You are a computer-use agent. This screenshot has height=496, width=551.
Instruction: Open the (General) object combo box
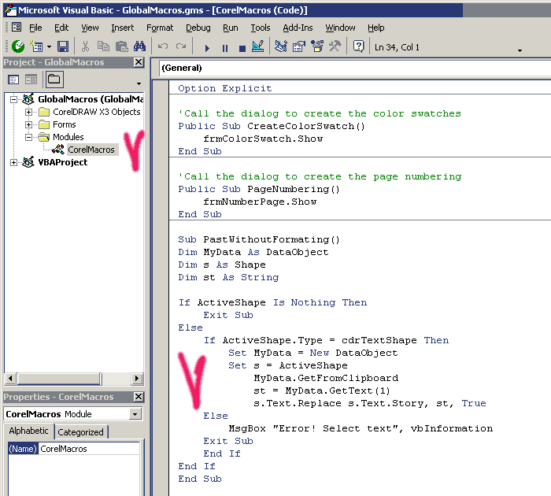(x=354, y=68)
